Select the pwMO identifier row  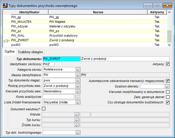[x=16, y=45]
